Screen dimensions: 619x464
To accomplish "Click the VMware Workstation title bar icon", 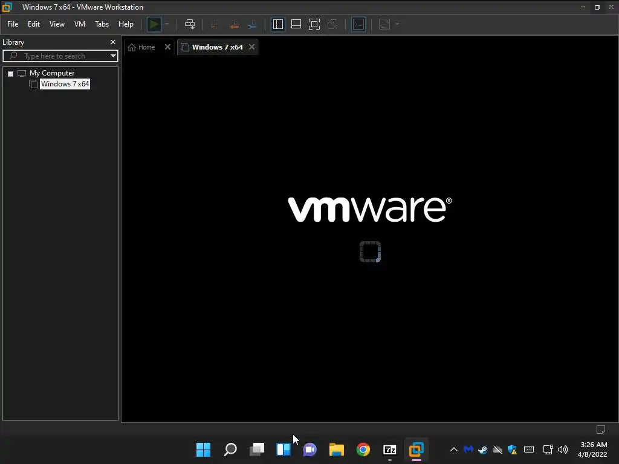I will pos(7,7).
